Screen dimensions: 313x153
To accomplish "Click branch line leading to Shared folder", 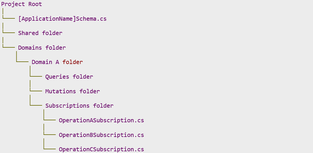I will pos(9,30).
